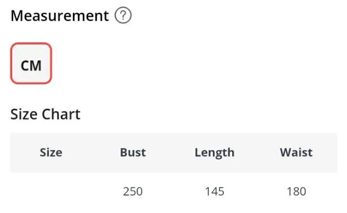This screenshot has height=213, width=347.
Task: Click grey header band between Length and Waist
Action: (257, 153)
